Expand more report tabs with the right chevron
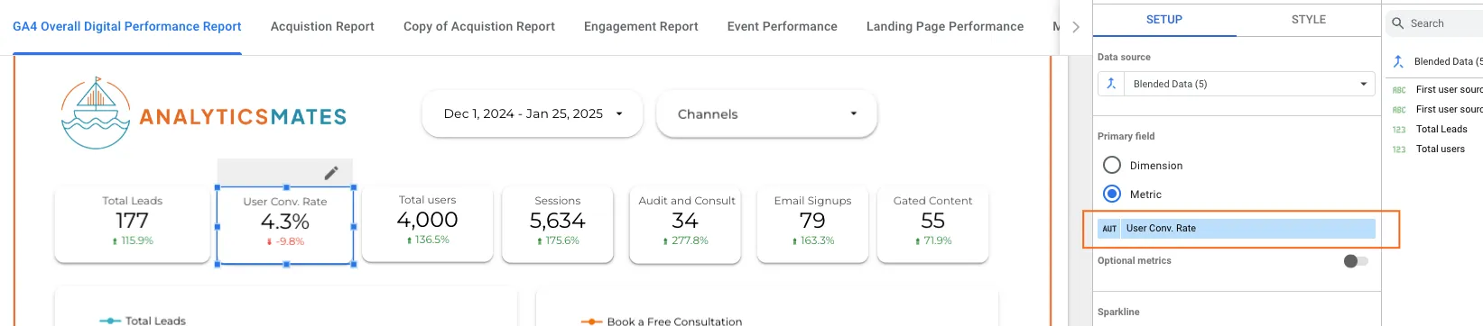 [1076, 27]
